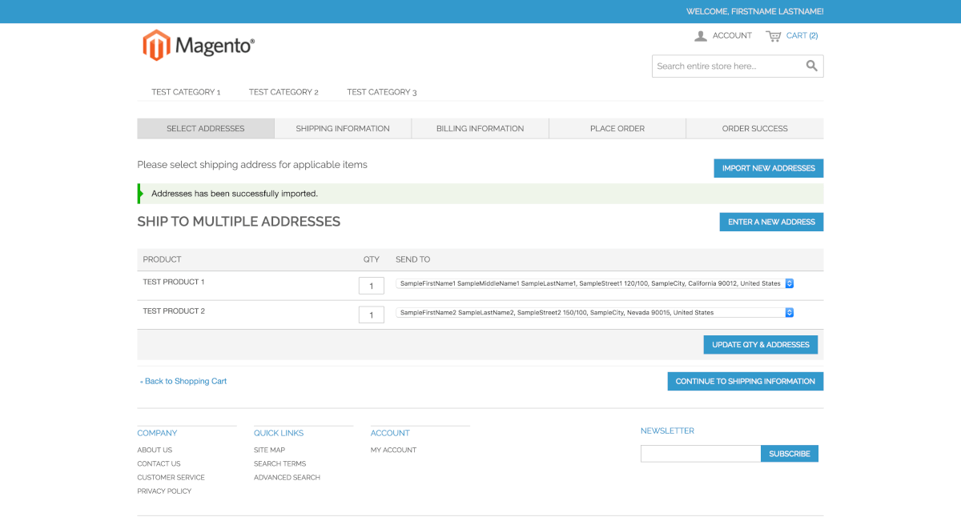
Task: Click quantity field for Test Product 1
Action: 372,286
